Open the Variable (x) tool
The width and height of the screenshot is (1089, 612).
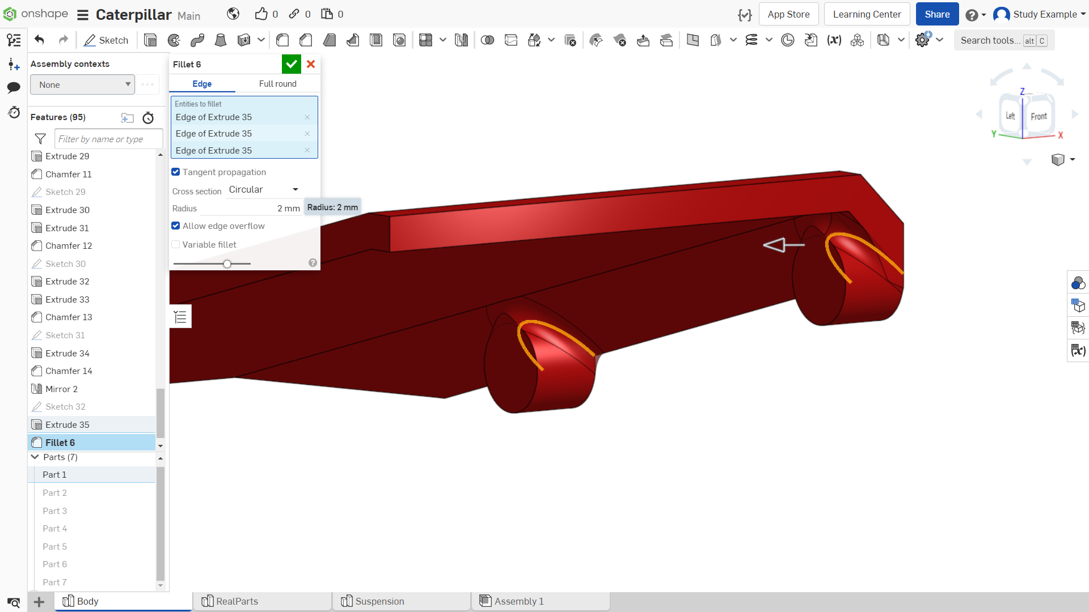pyautogui.click(x=834, y=40)
